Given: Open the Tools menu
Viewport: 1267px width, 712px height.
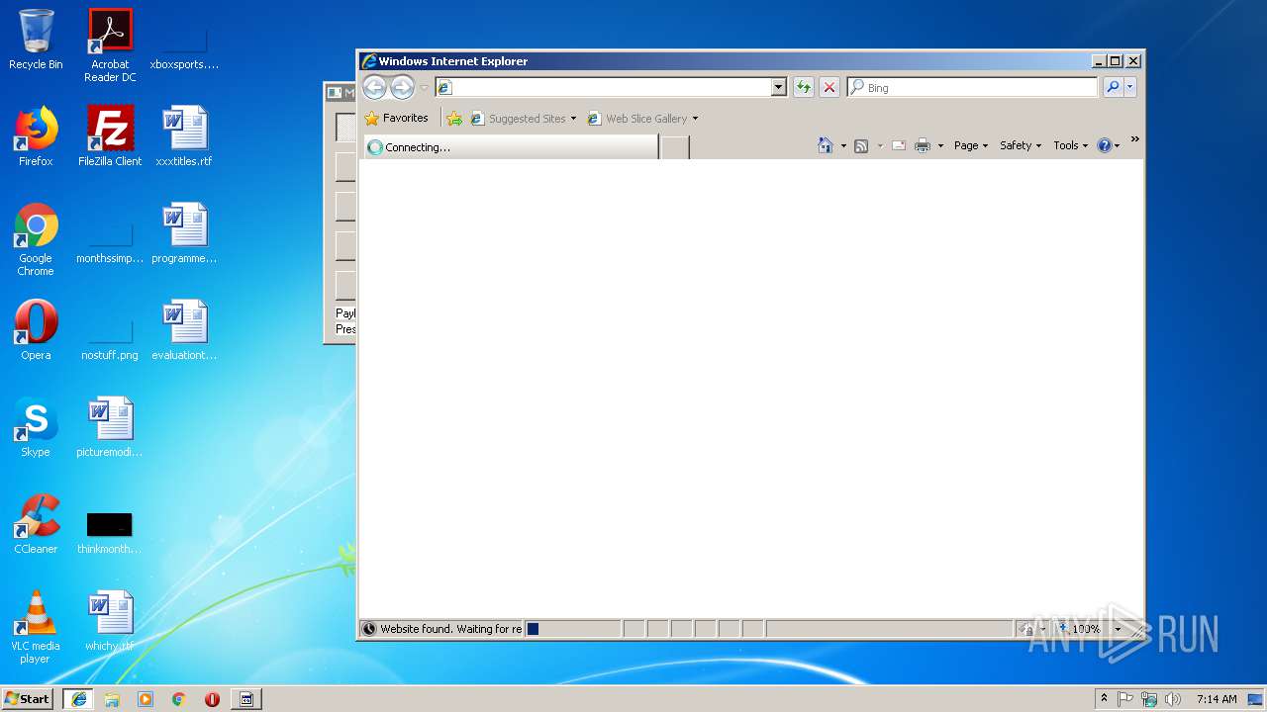Looking at the screenshot, I should (x=1071, y=145).
